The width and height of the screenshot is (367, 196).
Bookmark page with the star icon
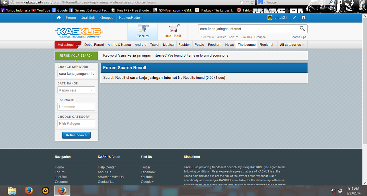[242, 2]
